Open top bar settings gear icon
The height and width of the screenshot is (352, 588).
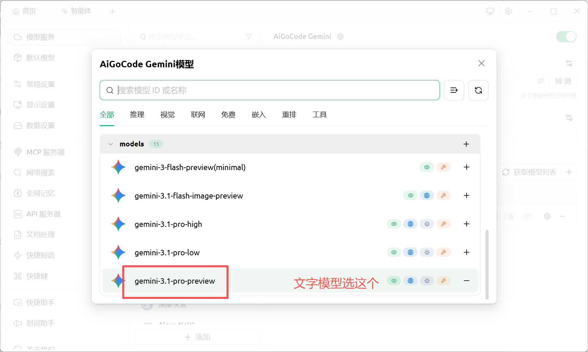(x=509, y=11)
